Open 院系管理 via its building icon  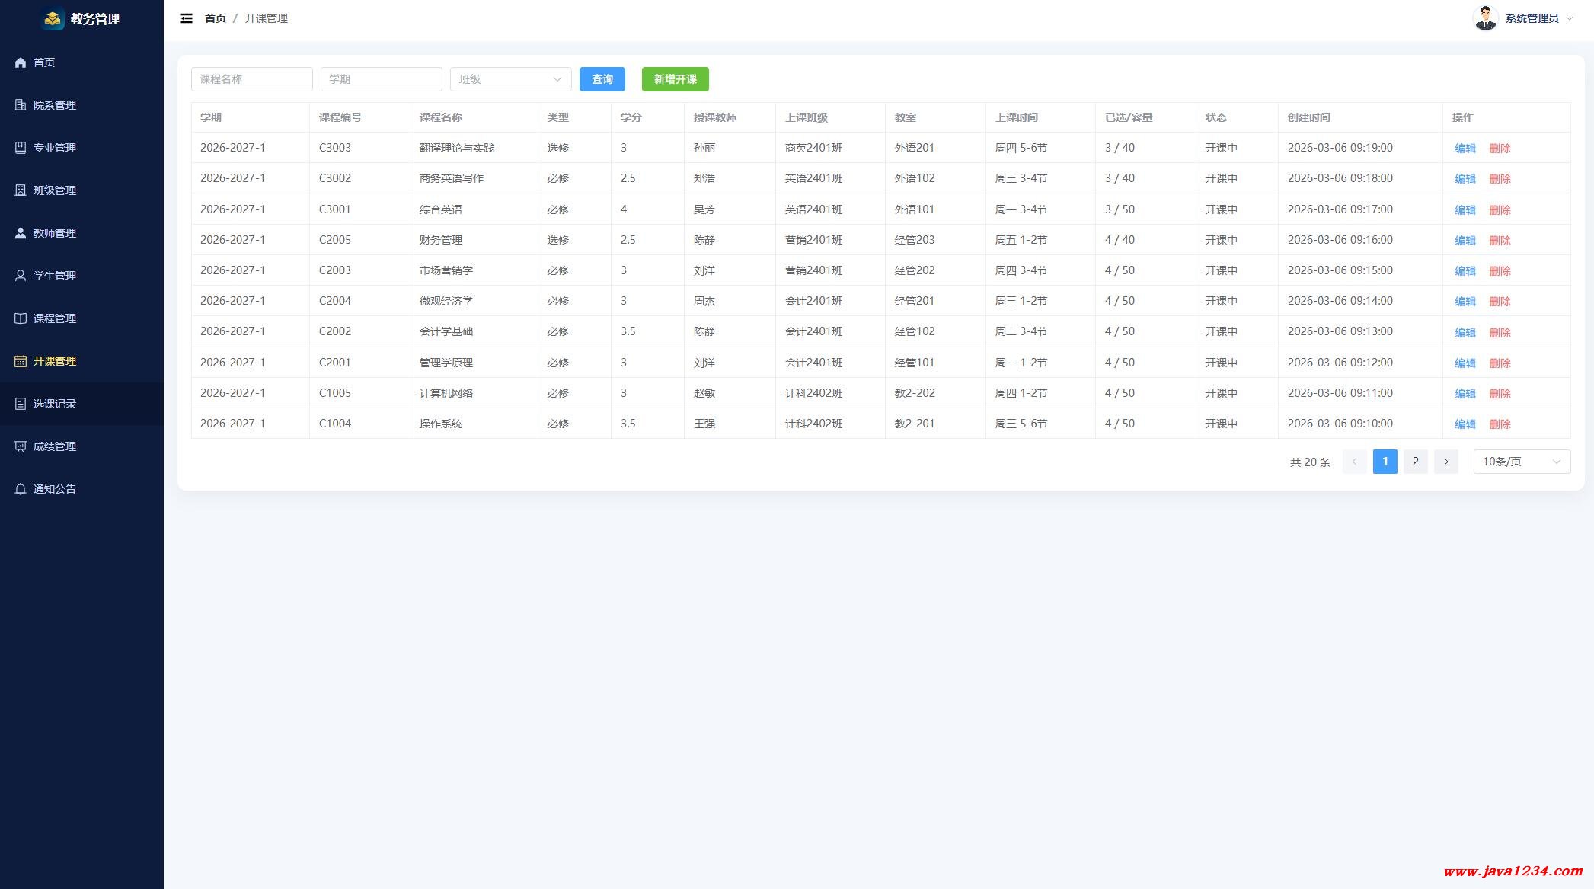(x=21, y=105)
